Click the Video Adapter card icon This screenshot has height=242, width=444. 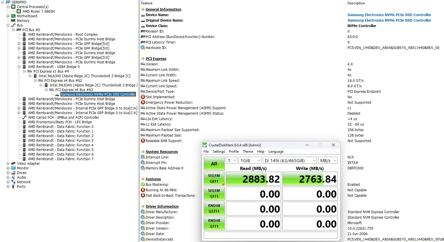(13, 163)
